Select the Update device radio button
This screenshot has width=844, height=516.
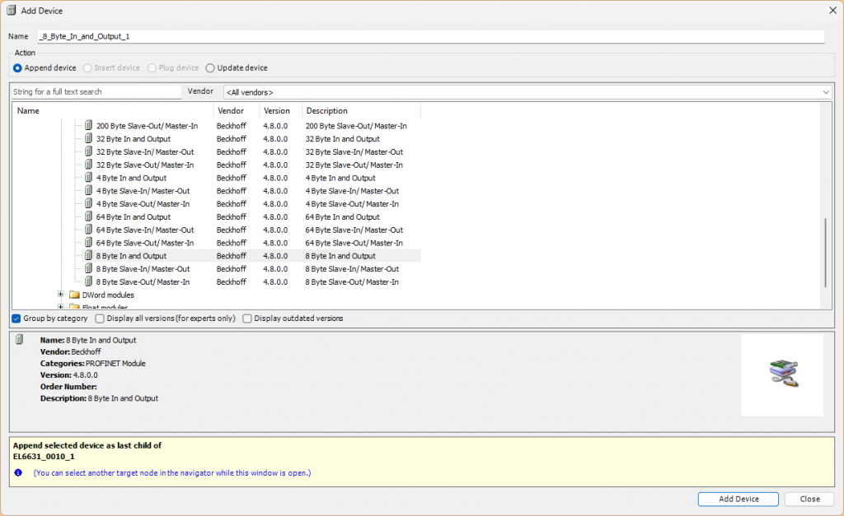[210, 68]
